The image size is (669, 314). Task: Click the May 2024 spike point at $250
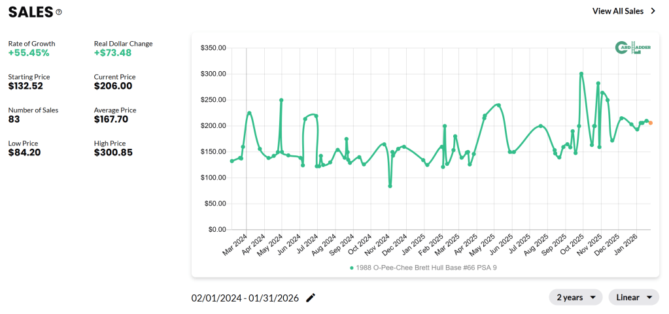click(281, 100)
